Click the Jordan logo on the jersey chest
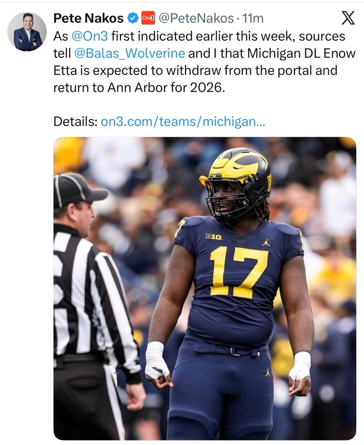This screenshot has height=445, width=364. (x=266, y=243)
